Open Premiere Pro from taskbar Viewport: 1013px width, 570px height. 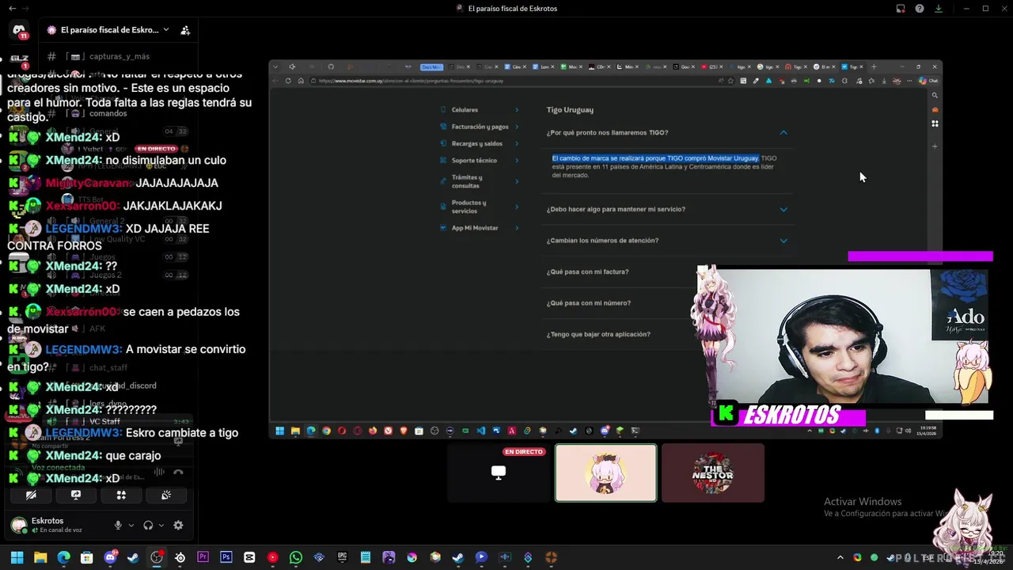tap(203, 557)
